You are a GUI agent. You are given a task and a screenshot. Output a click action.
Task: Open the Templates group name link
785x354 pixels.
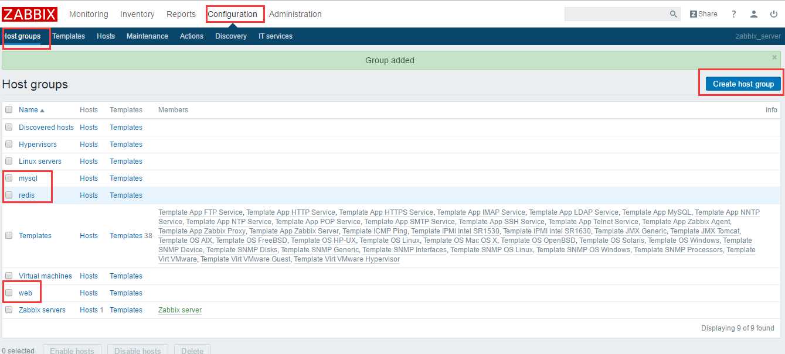(35, 235)
